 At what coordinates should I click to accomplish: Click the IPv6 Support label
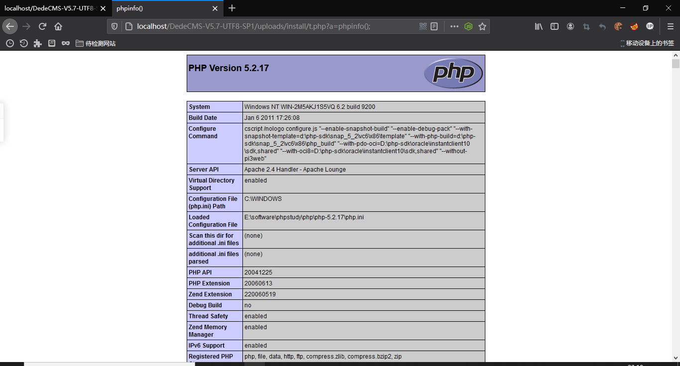click(x=207, y=346)
